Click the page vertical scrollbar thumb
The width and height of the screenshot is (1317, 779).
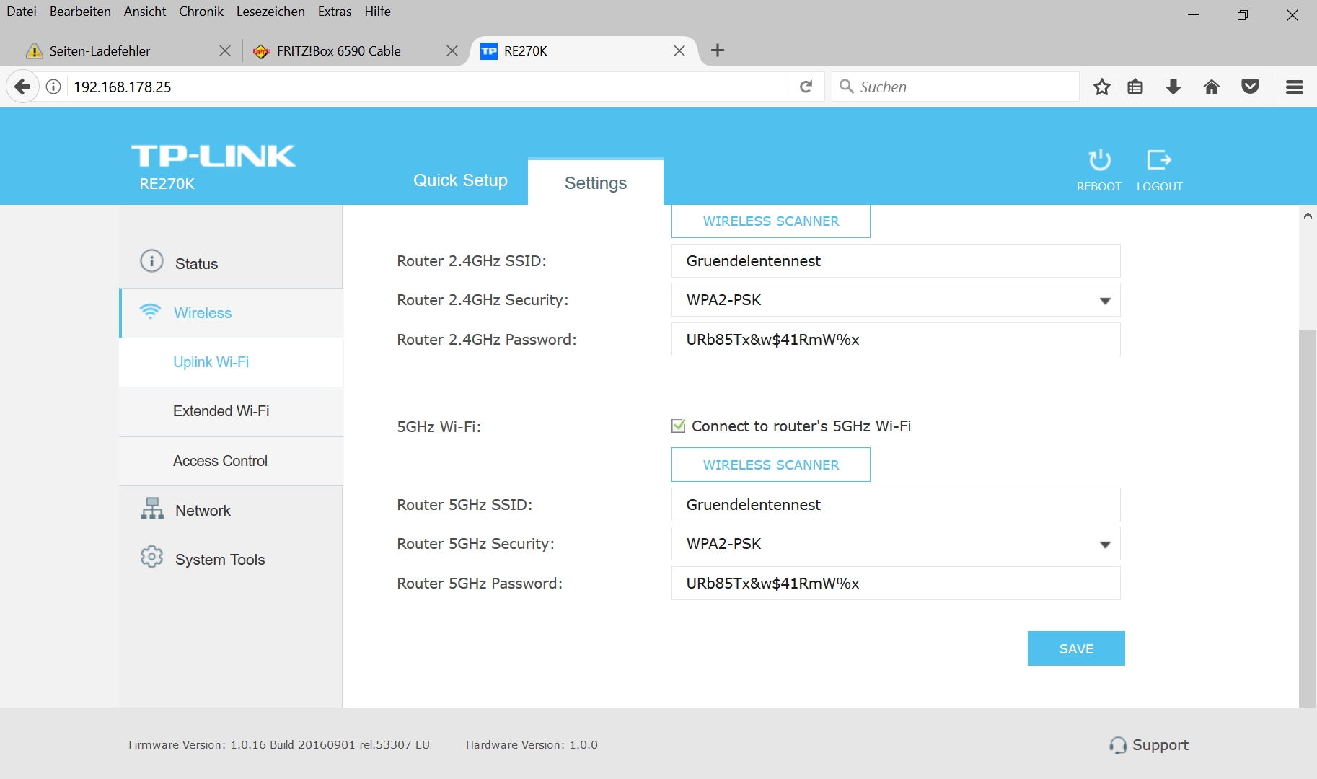coord(1308,518)
